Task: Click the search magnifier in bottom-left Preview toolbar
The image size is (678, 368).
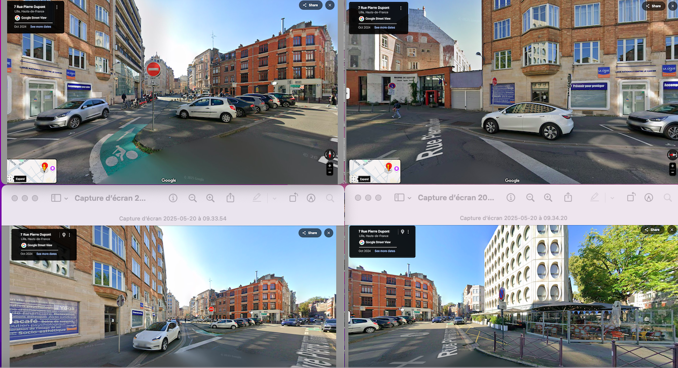Action: coord(330,198)
